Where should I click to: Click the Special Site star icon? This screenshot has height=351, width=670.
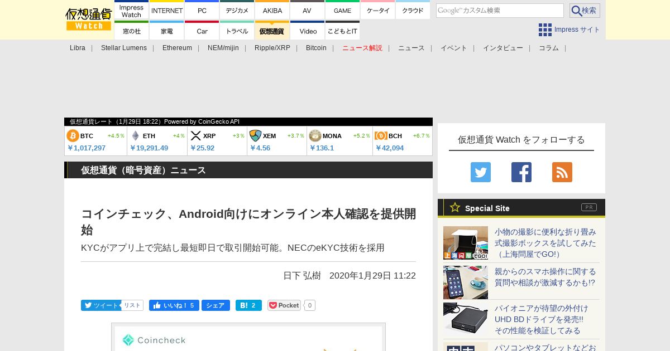pyautogui.click(x=455, y=207)
